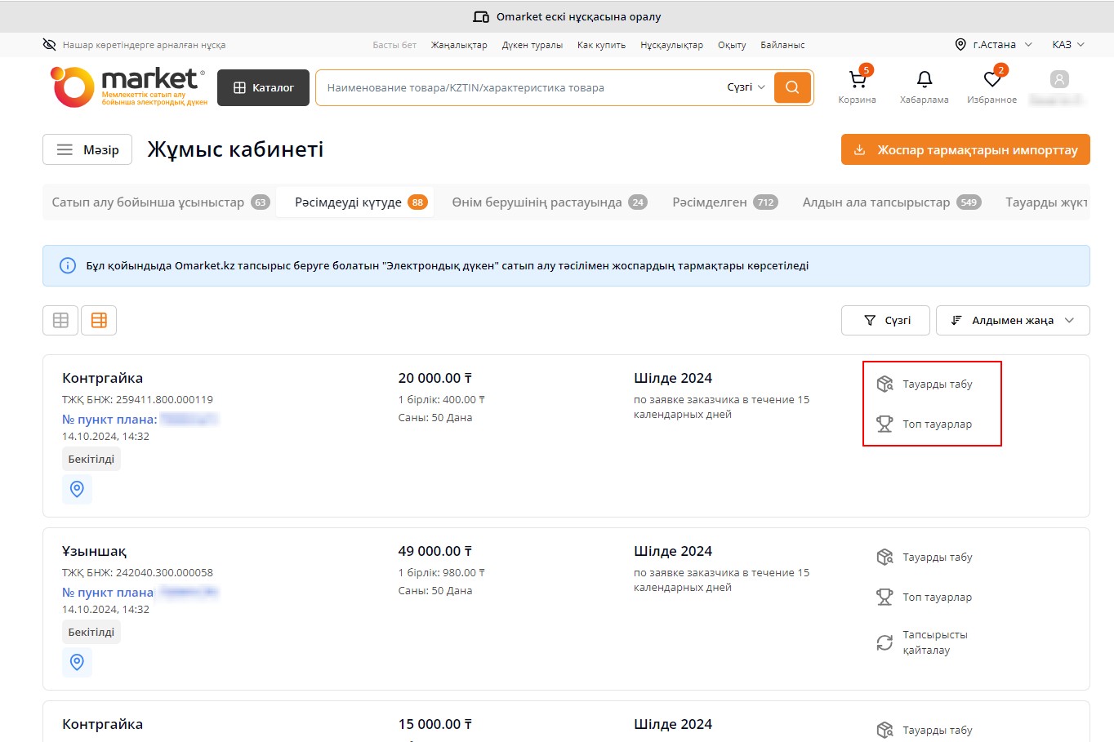Open the Алдымен жаңа sort dropdown
The width and height of the screenshot is (1114, 742).
click(x=1012, y=321)
